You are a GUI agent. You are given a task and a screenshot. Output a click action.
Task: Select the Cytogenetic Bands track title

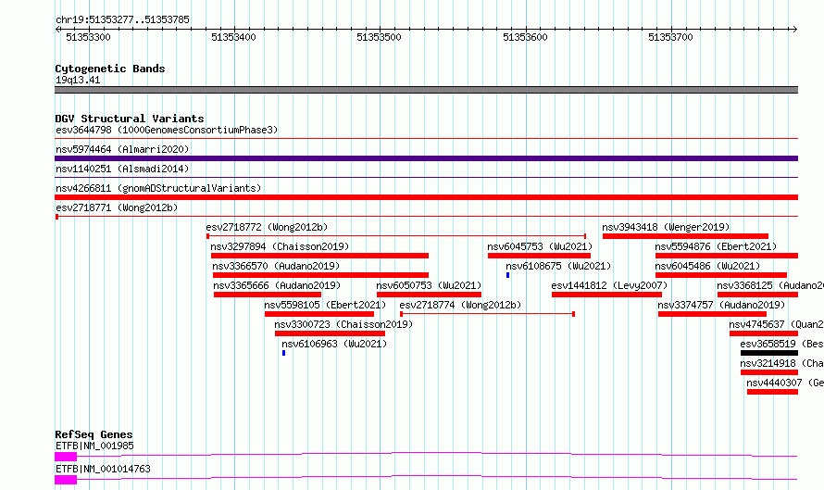(x=110, y=69)
